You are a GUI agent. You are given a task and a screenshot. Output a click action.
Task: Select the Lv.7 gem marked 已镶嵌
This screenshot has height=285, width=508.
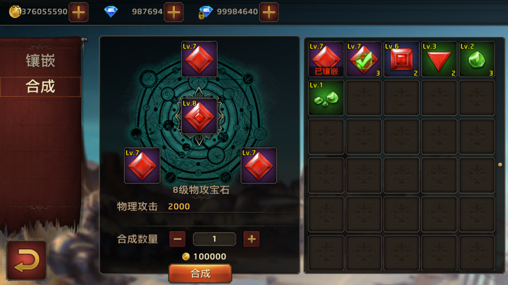pos(326,59)
